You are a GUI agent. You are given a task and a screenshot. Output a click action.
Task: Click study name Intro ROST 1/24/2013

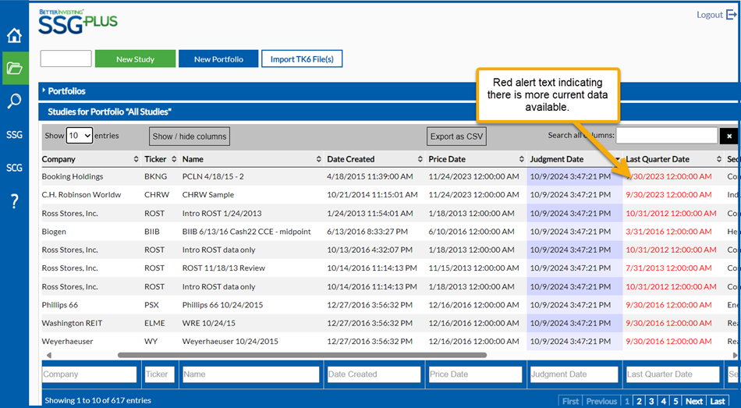point(222,213)
